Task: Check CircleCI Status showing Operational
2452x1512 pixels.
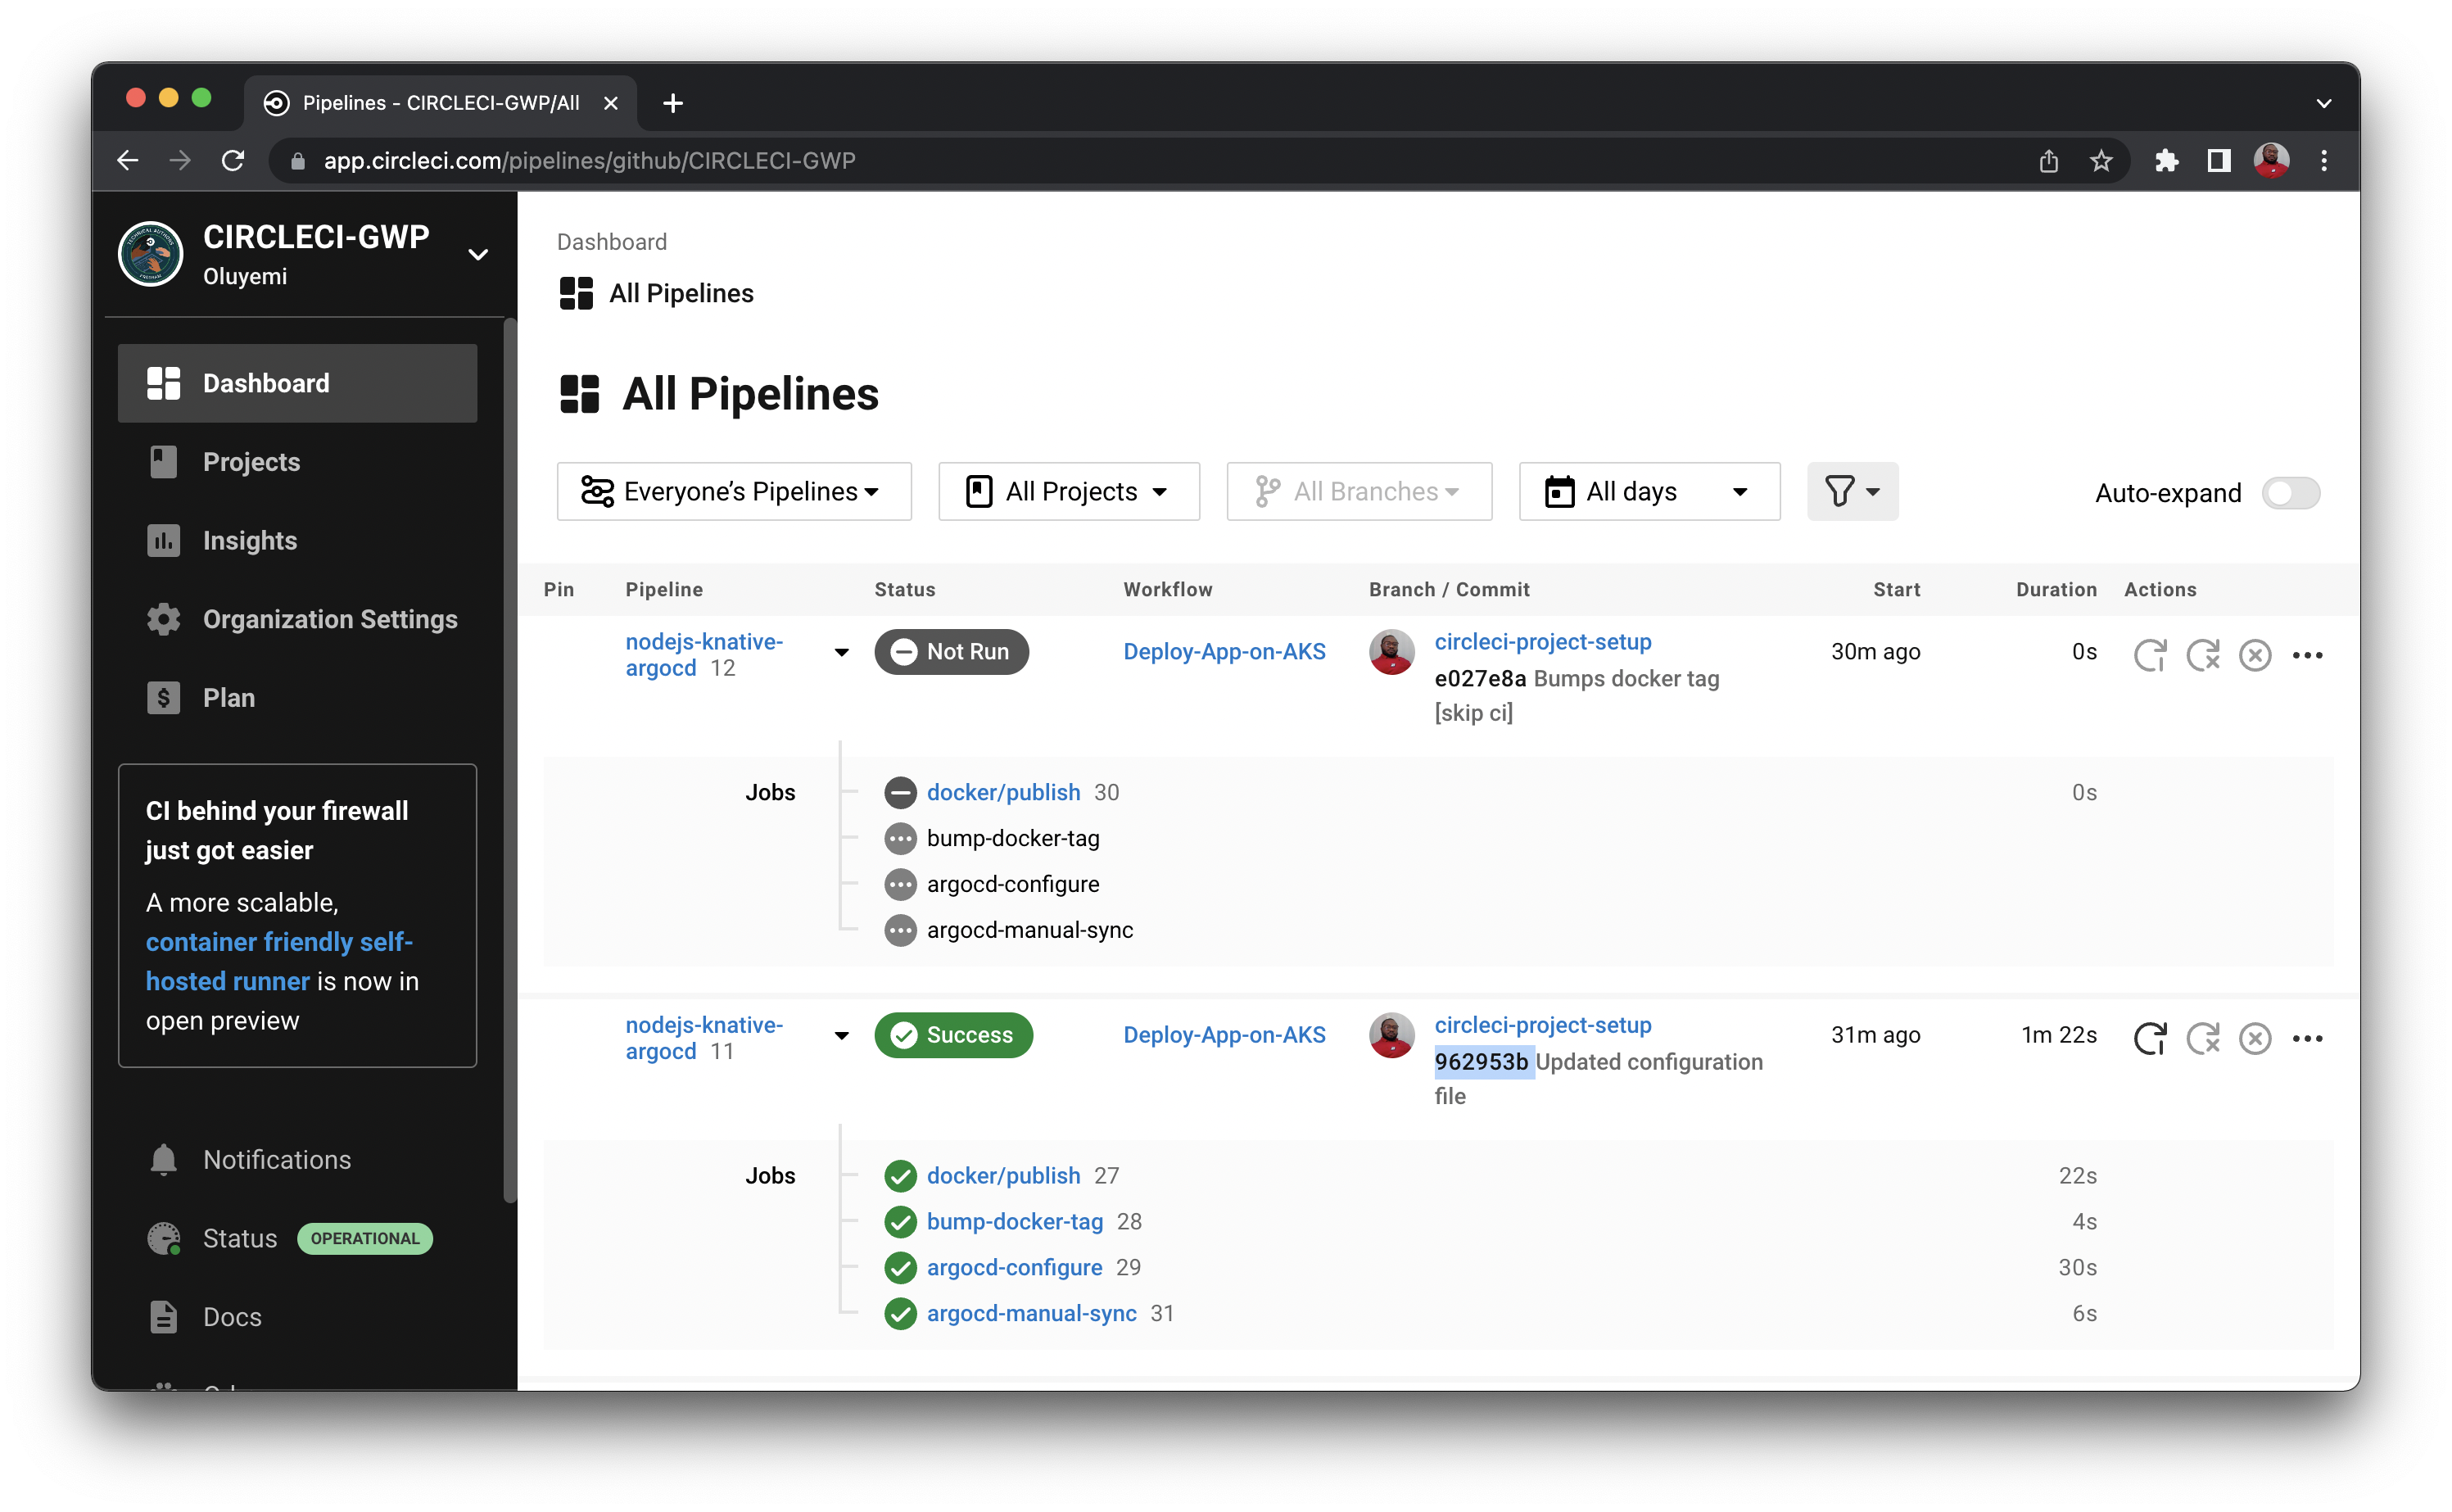Action: (x=240, y=1238)
